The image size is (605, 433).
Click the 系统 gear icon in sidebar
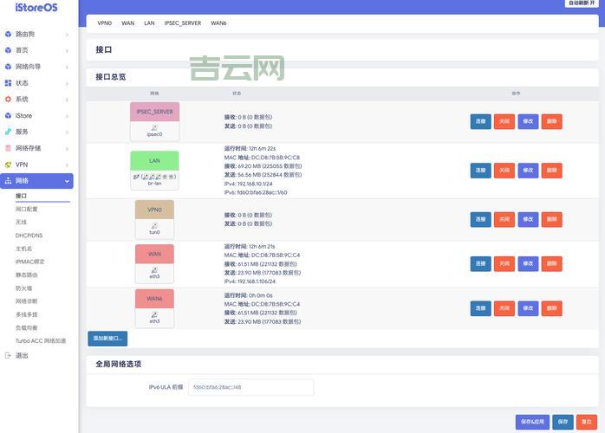coord(8,99)
